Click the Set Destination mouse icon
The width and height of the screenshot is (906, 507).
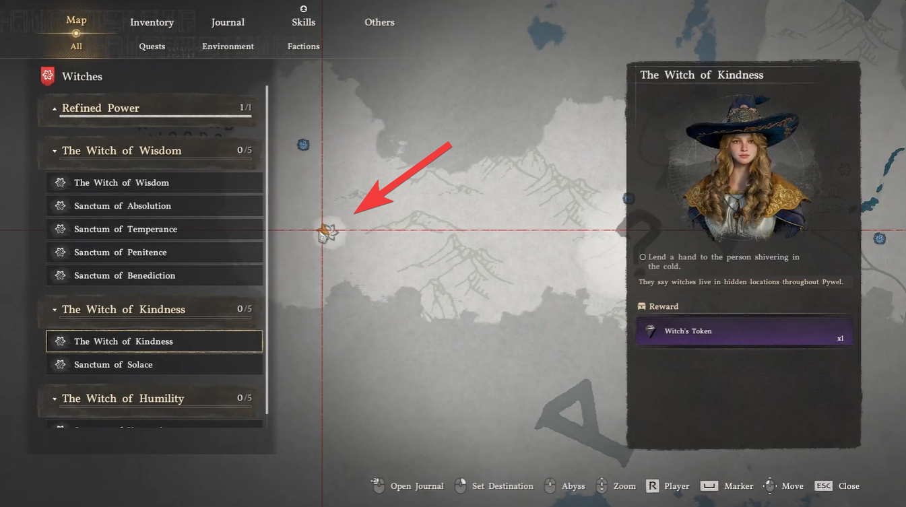click(460, 485)
